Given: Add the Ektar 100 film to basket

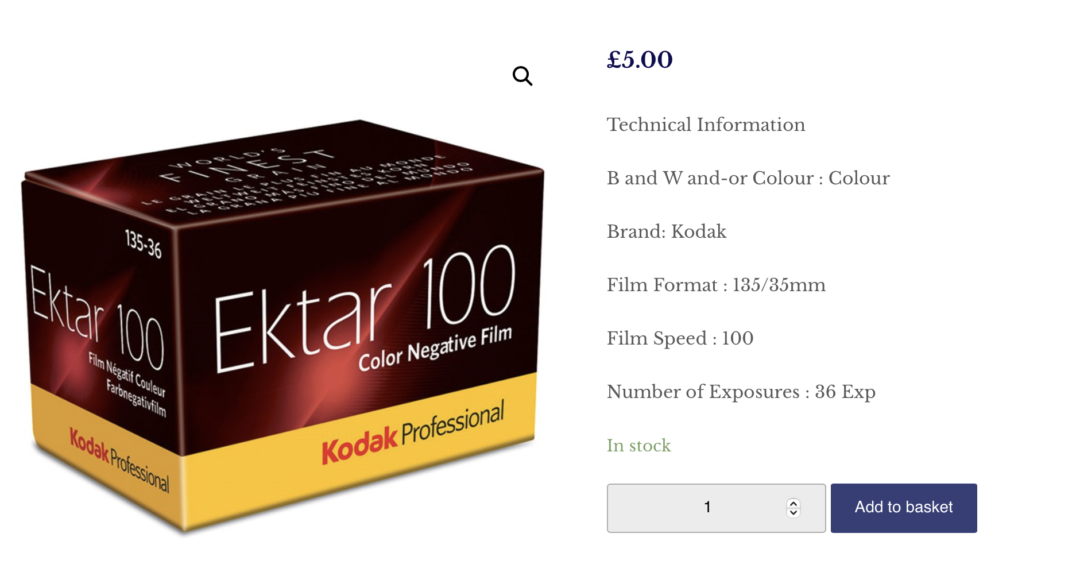Looking at the screenshot, I should 904,508.
